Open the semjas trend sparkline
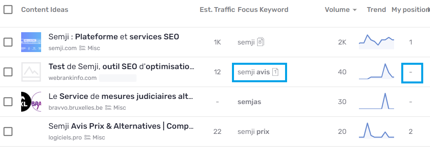The width and height of the screenshot is (430, 147). (x=376, y=101)
